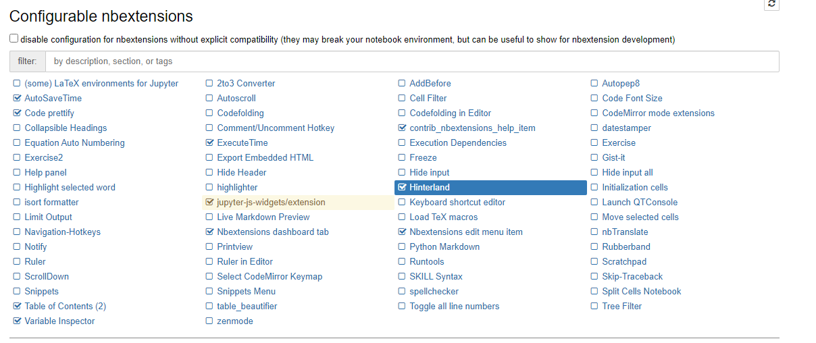Open the Export Embedded HTML extension
Image resolution: width=816 pixels, height=343 pixels.
265,157
